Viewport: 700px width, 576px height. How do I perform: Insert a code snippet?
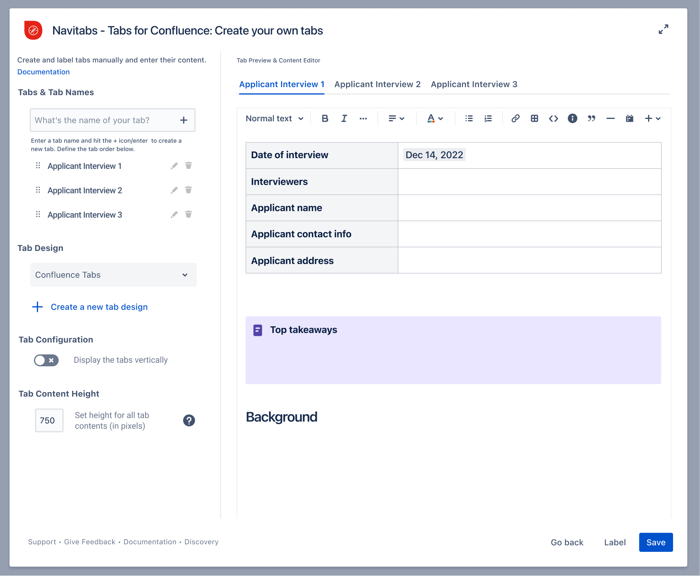coord(553,119)
